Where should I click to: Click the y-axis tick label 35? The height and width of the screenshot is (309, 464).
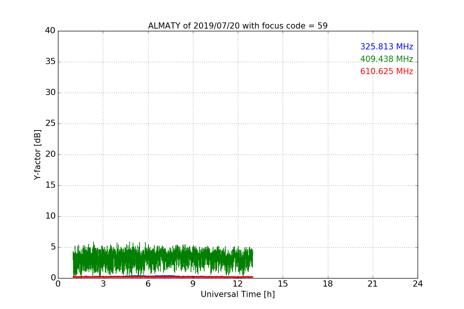50,62
